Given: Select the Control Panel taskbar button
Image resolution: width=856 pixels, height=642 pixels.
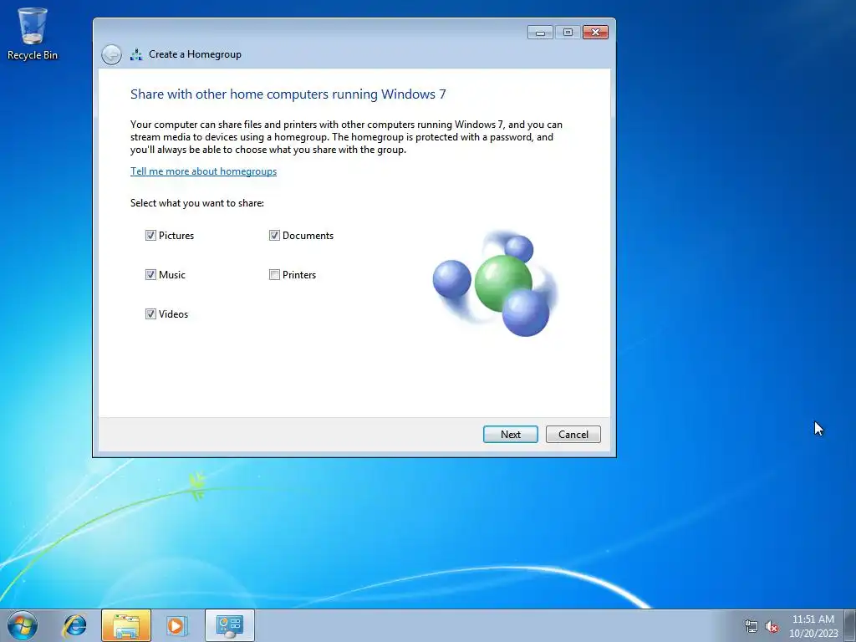Looking at the screenshot, I should pyautogui.click(x=230, y=625).
